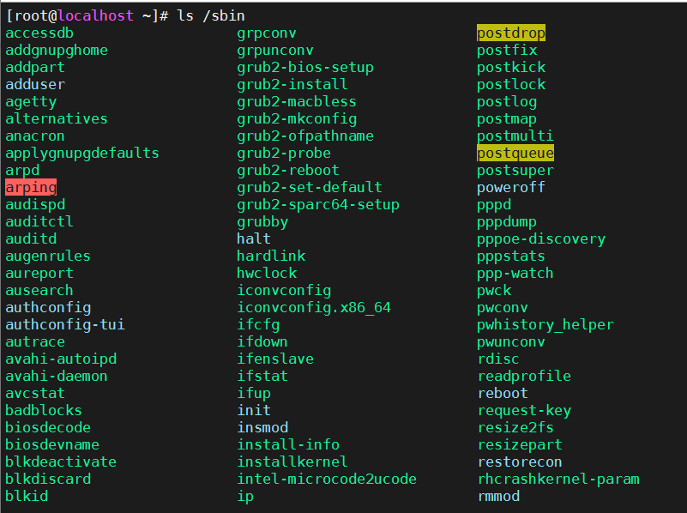Click the intel-microcode2ucode entry

coord(327,479)
